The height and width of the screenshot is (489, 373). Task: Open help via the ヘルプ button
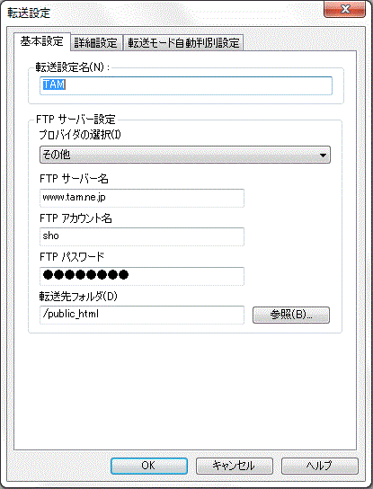[320, 466]
